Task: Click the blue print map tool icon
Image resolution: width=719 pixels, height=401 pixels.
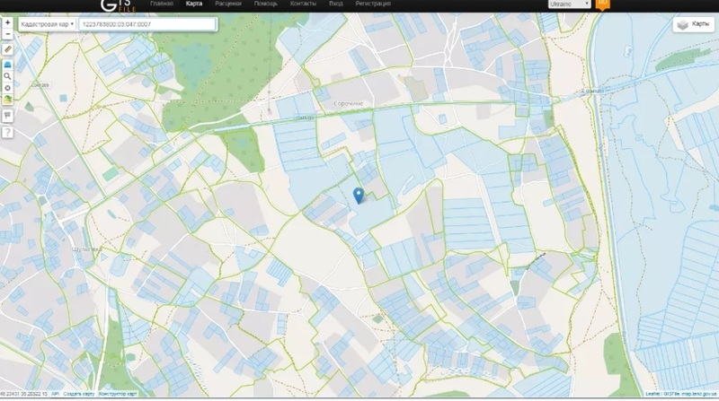Action: point(7,65)
